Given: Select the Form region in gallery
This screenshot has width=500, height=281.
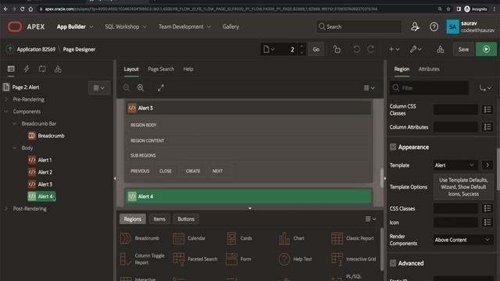Looking at the screenshot, I should (x=238, y=259).
